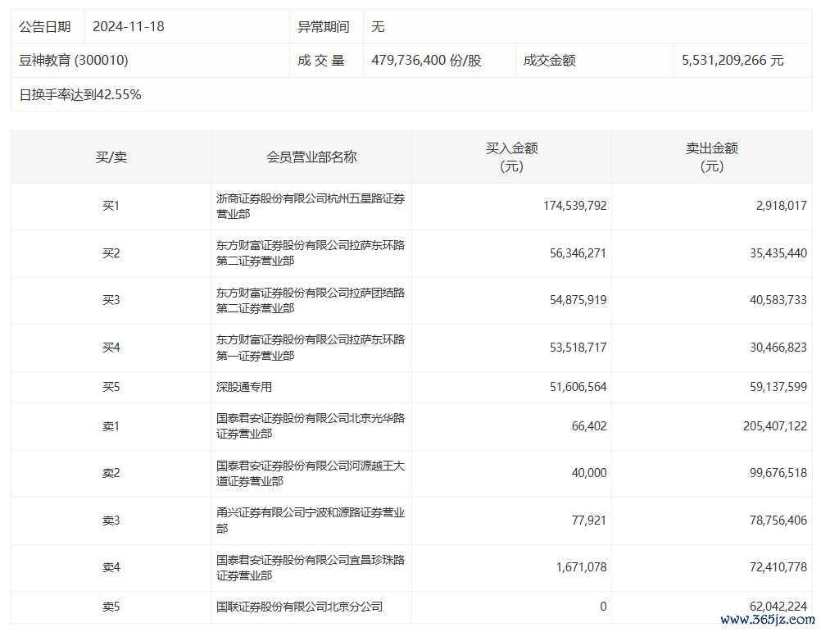Select sell amount 35,435,440
This screenshot has width=821, height=632.
[778, 253]
